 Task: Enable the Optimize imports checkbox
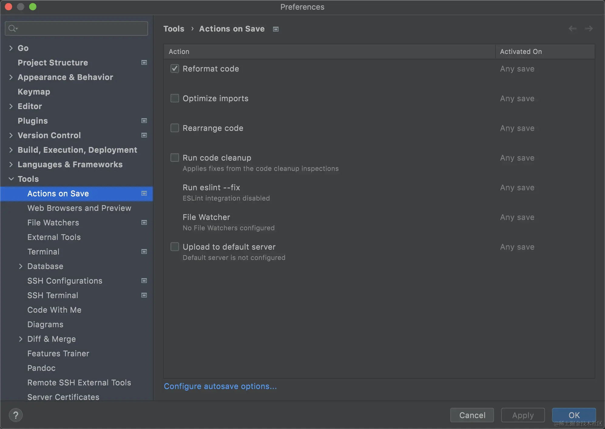pyautogui.click(x=175, y=98)
